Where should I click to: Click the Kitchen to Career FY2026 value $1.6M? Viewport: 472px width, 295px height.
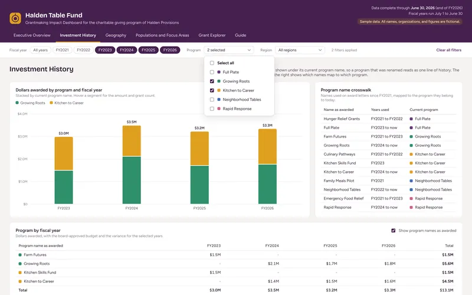[390, 281]
